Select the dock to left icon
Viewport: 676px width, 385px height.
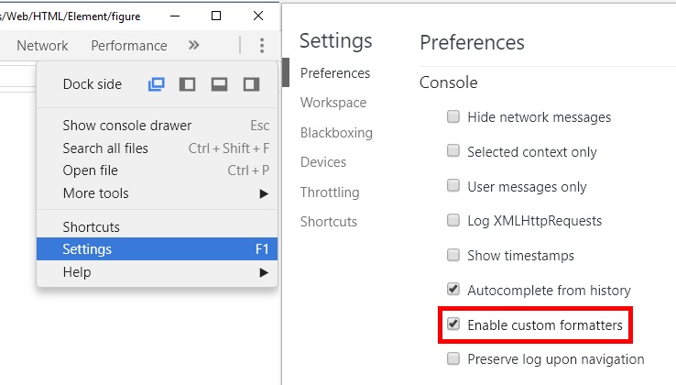coord(188,84)
